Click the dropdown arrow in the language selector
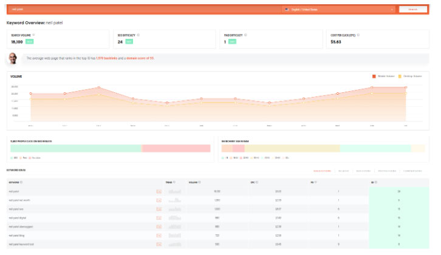 (392, 10)
